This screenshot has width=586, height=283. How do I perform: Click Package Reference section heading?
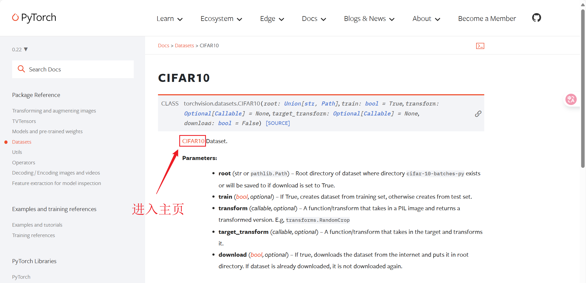pos(36,95)
